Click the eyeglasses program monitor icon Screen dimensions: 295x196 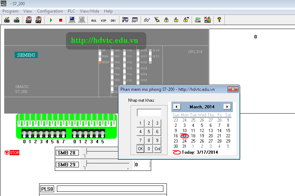[x=147, y=20]
